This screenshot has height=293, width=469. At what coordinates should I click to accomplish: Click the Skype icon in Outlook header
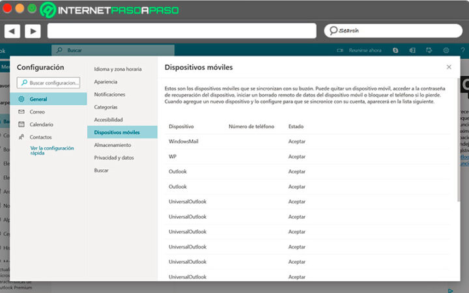pyautogui.click(x=395, y=50)
